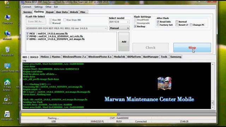Click the Connected status bar entry
This screenshot has width=226, height=127.
(141, 121)
